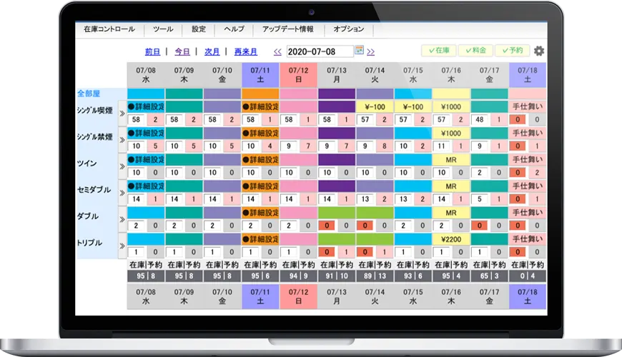Image resolution: width=622 pixels, height=357 pixels.
Task: Expand the シングル禁煙 row chevron
Action: (x=122, y=140)
